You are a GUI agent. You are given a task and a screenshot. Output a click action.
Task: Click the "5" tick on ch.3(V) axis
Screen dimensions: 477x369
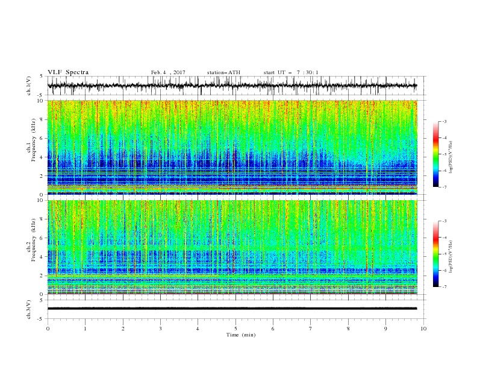click(42, 300)
